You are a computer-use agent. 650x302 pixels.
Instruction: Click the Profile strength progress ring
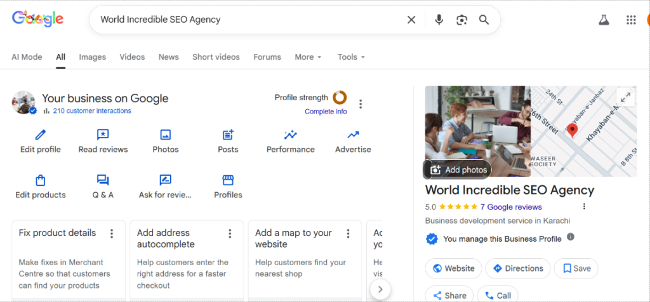(x=340, y=98)
